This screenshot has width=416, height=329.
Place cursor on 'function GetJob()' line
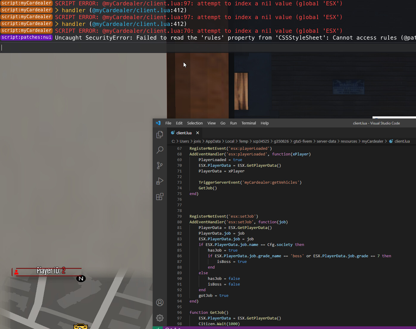209,312
